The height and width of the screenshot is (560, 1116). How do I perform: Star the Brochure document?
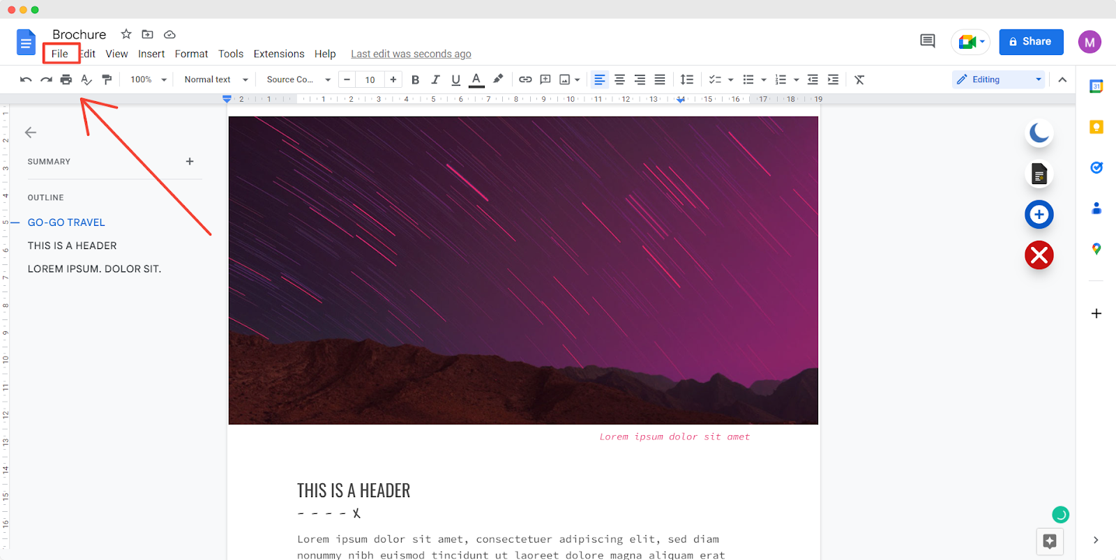(126, 34)
